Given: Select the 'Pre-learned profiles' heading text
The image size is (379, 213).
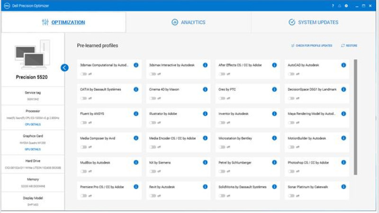Looking at the screenshot, I should (x=98, y=45).
